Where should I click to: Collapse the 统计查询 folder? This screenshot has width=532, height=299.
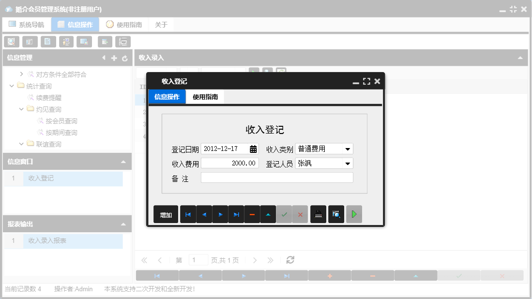click(x=11, y=86)
